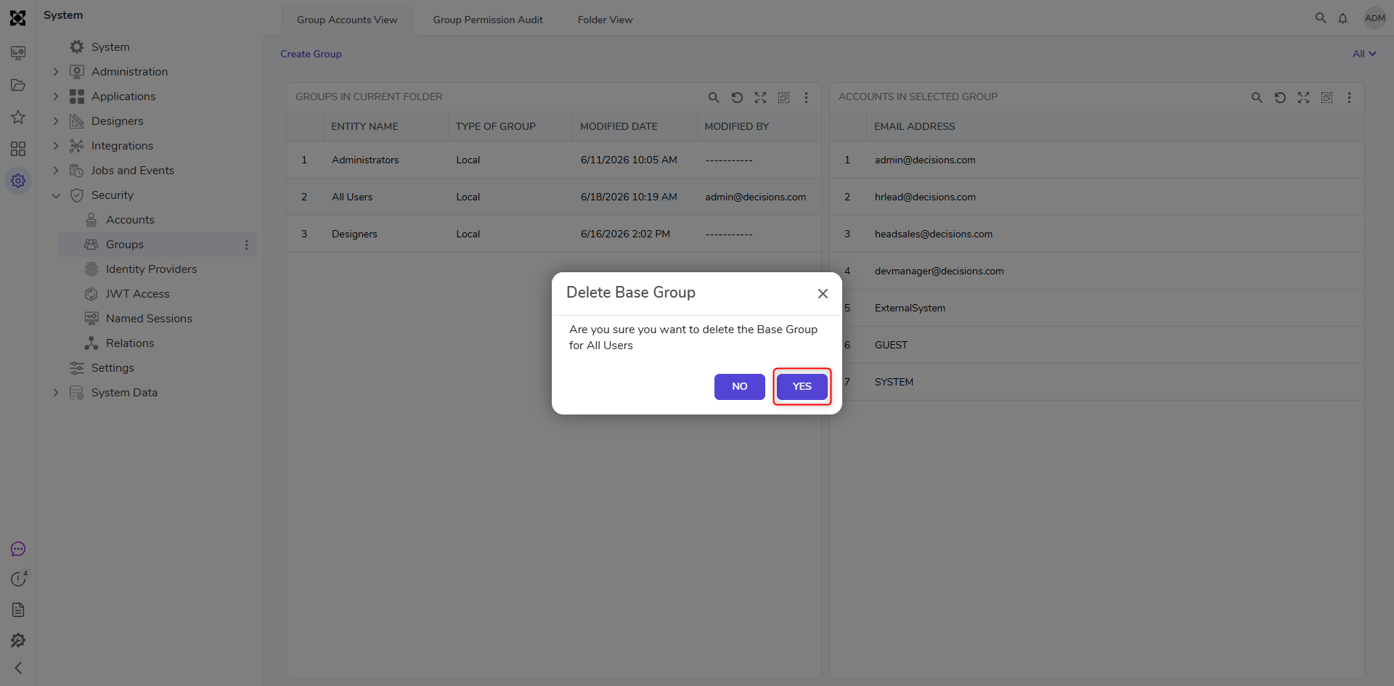The height and width of the screenshot is (686, 1394).
Task: Expand the Applications tree node
Action: coord(56,97)
